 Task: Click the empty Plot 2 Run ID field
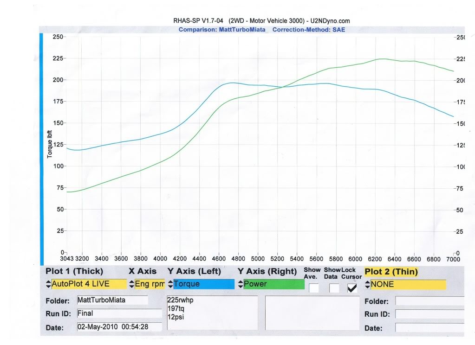click(x=430, y=314)
